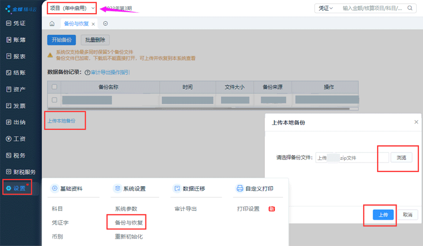This screenshot has width=423, height=246.
Task: Open the 工资 sidebar module
Action: tap(16, 139)
